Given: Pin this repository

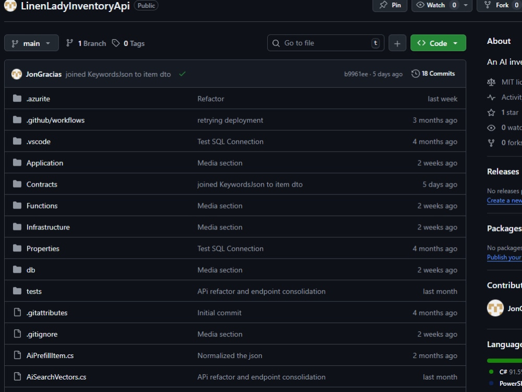Looking at the screenshot, I should [x=390, y=5].
